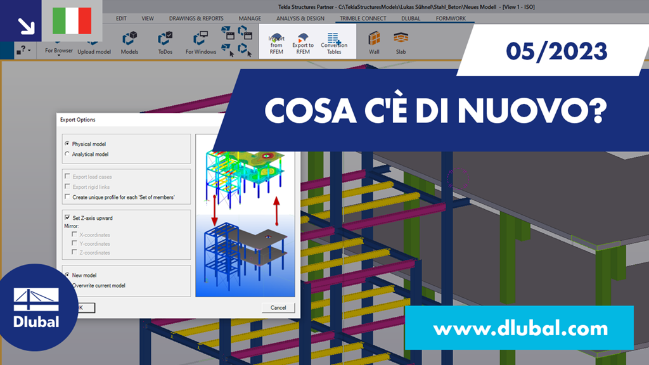This screenshot has width=649, height=365.
Task: Click the Cancel button in Export Options
Action: click(278, 307)
